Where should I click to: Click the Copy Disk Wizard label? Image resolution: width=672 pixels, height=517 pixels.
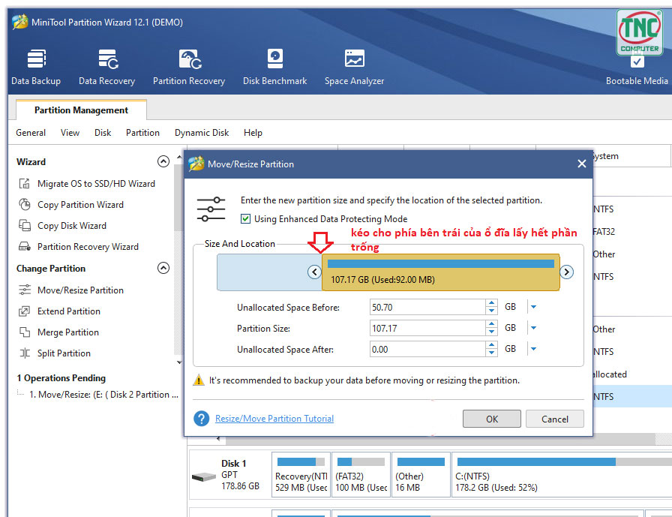(x=72, y=226)
